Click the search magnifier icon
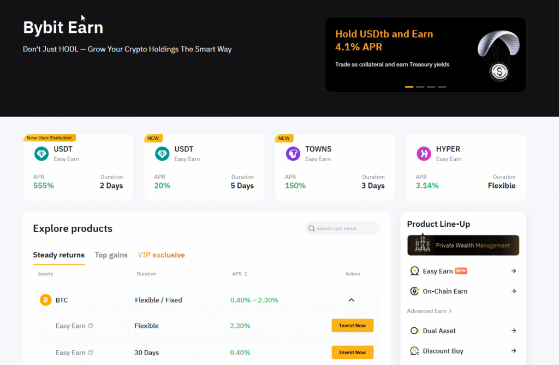559x365 pixels. coord(311,228)
